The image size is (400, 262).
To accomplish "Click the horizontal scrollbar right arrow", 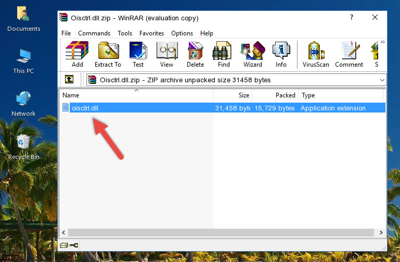I will tap(381, 232).
